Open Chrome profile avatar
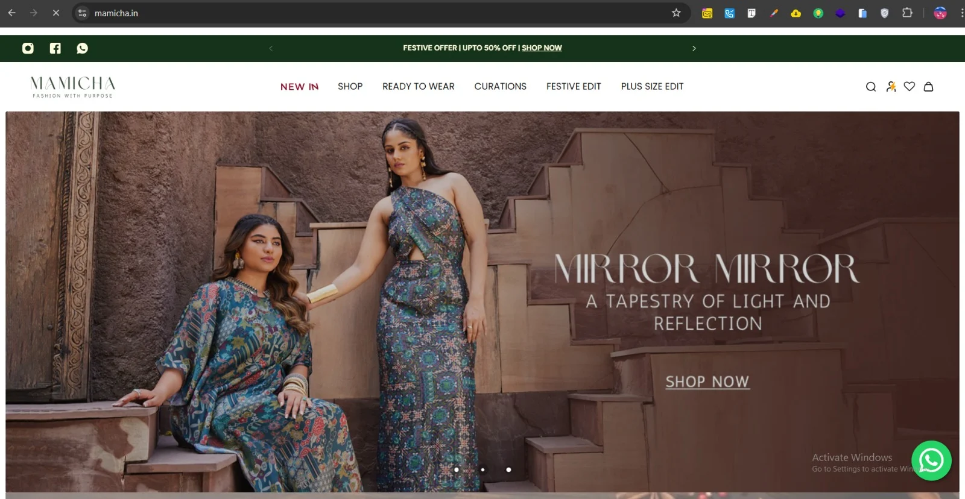The height and width of the screenshot is (499, 965). tap(940, 13)
